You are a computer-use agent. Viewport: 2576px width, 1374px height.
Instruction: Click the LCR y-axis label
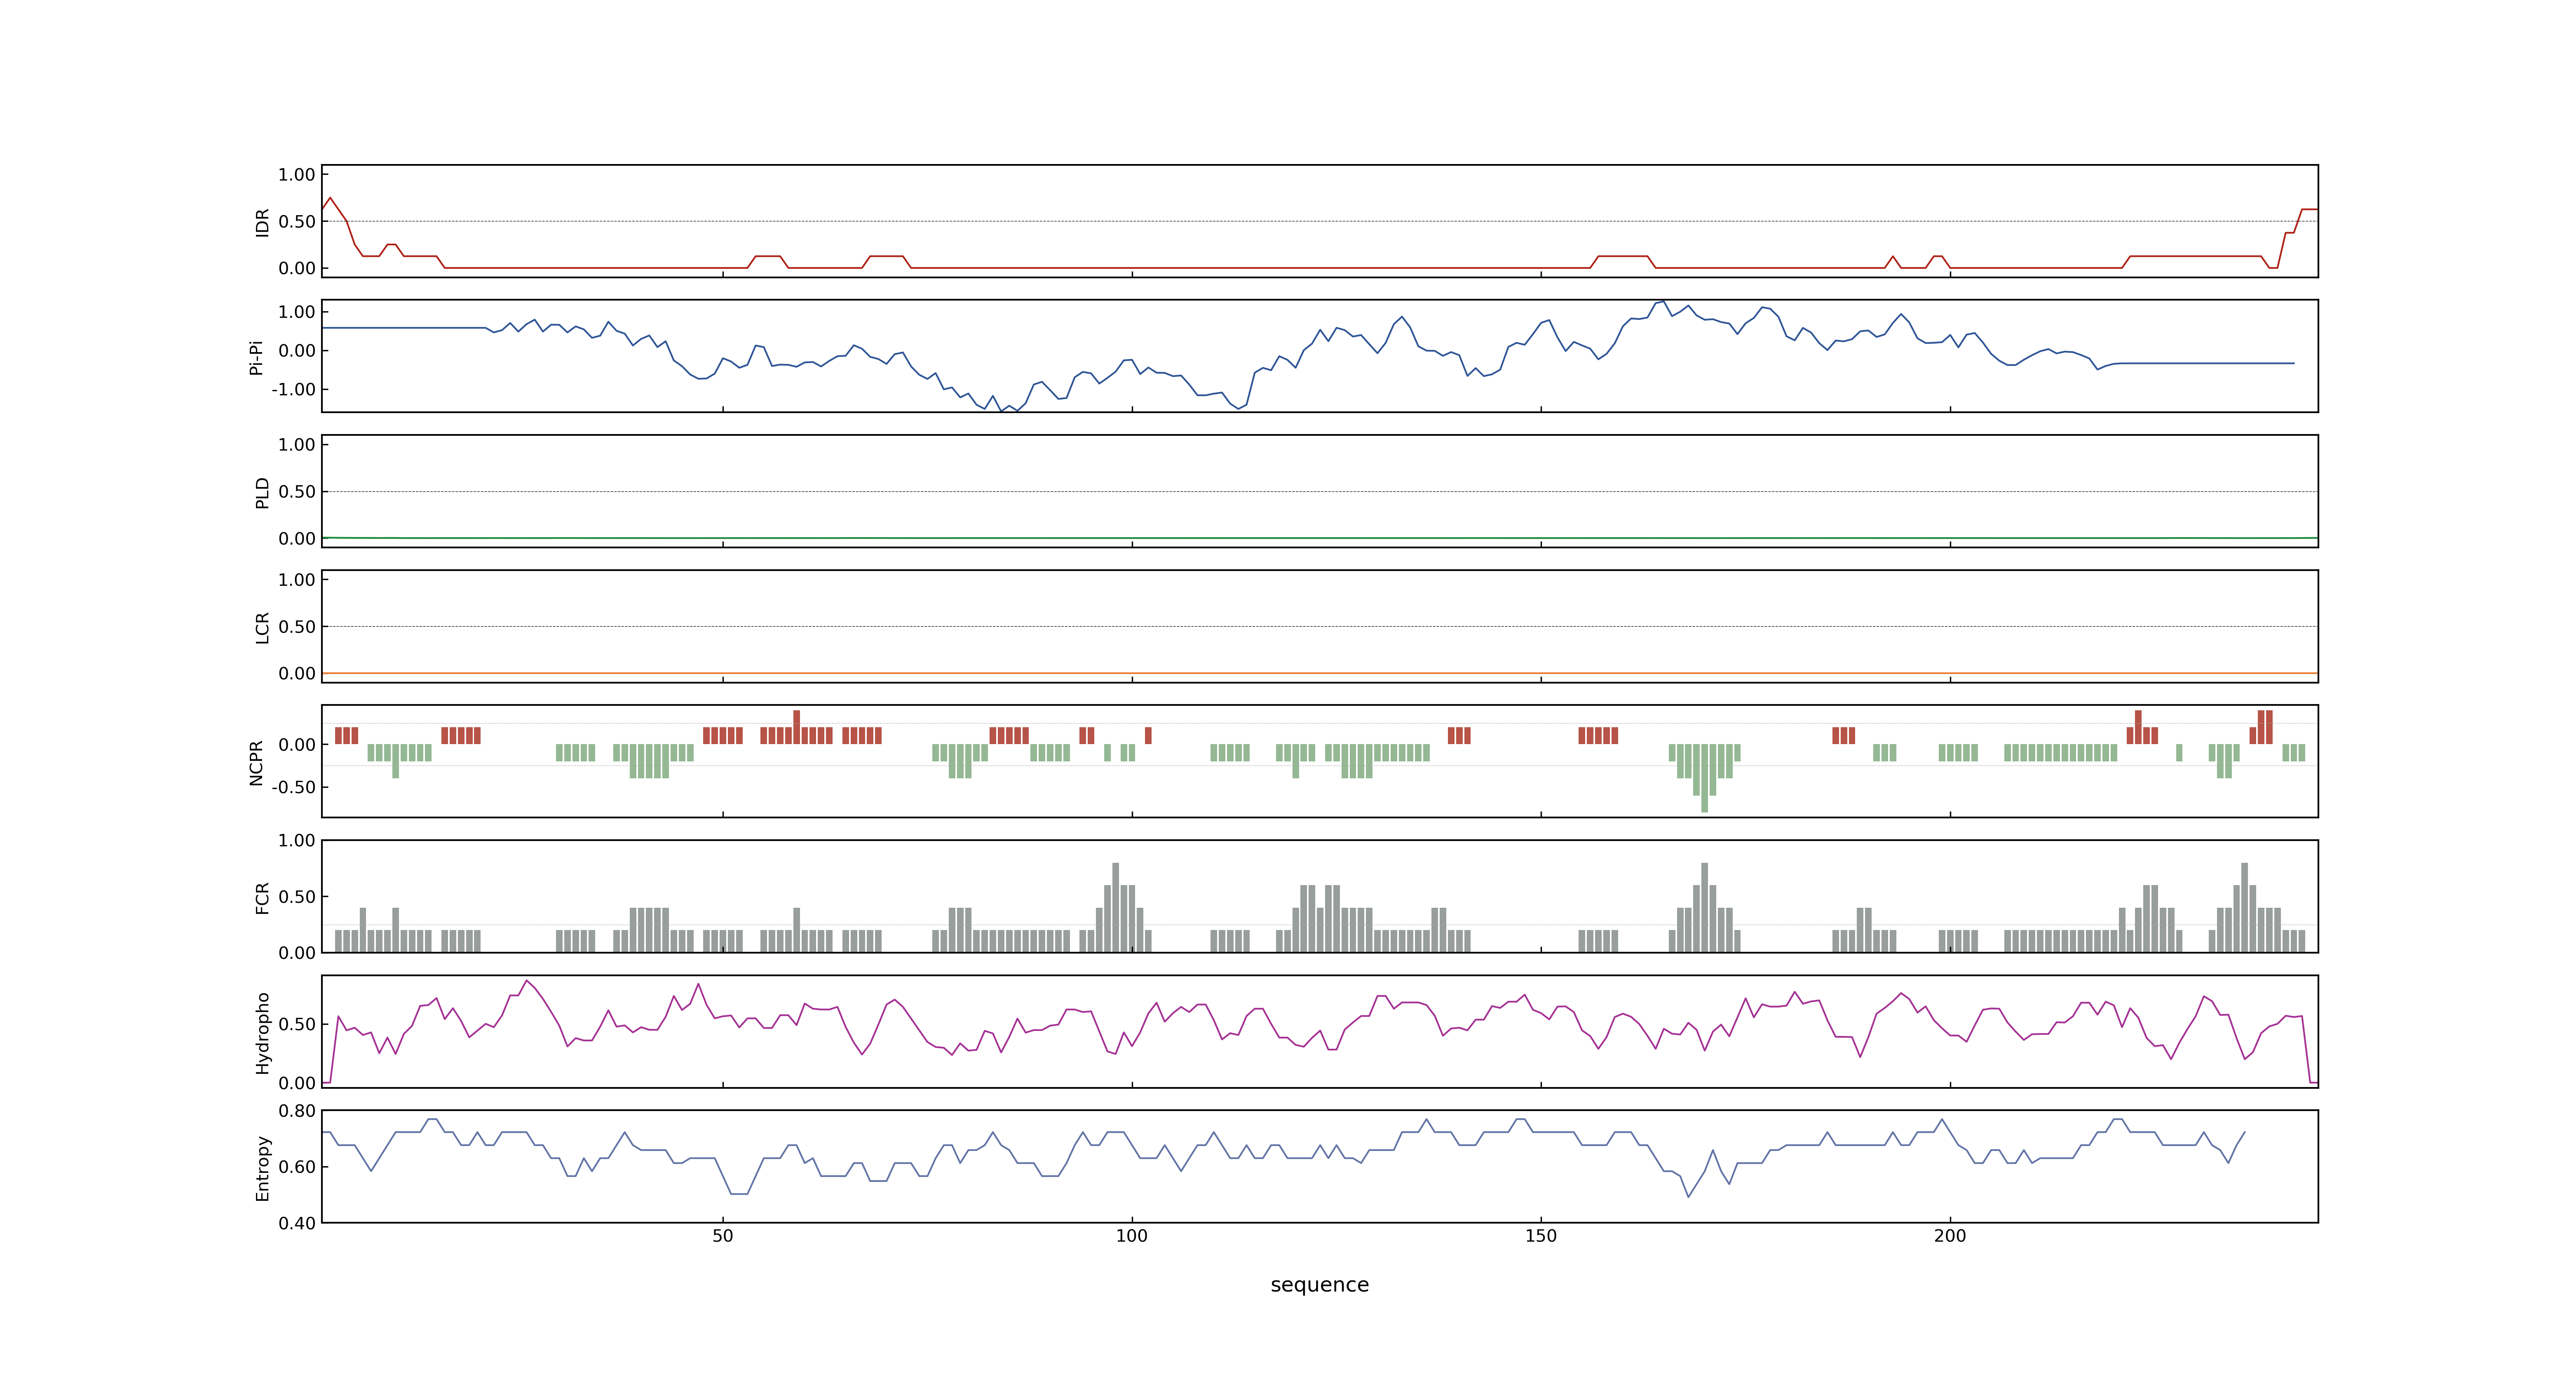[263, 627]
